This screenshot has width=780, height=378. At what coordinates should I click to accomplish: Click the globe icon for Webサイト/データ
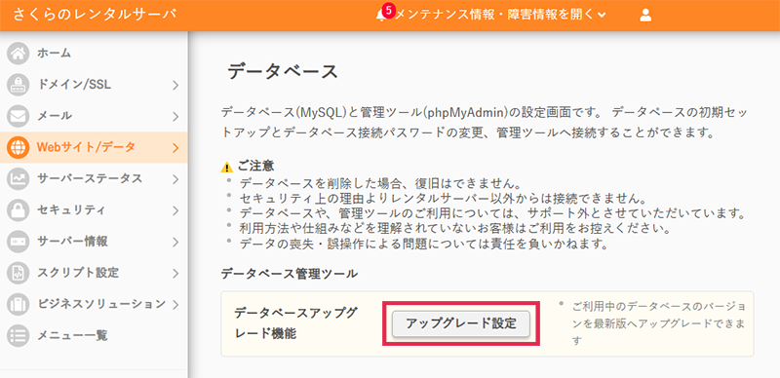[x=18, y=147]
